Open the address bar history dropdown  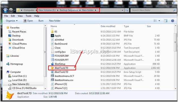tap(122, 10)
